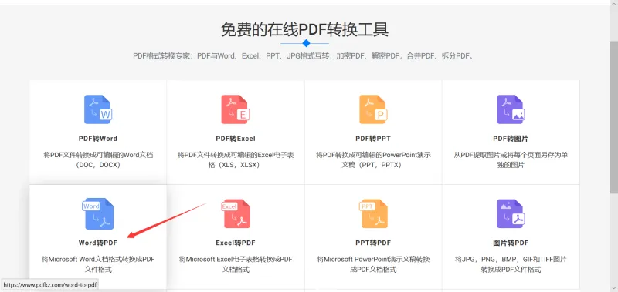Click description 将PDF文件转换成可编辑的Excel电子表格
The image size is (618, 292).
point(236,160)
